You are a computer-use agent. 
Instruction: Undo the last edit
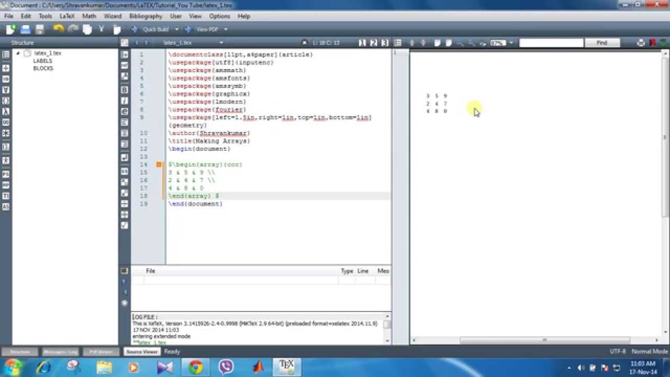click(x=59, y=29)
